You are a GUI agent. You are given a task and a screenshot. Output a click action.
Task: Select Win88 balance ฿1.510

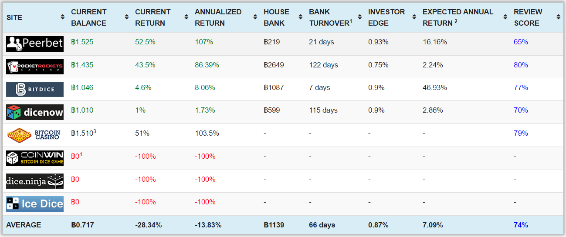83,133
